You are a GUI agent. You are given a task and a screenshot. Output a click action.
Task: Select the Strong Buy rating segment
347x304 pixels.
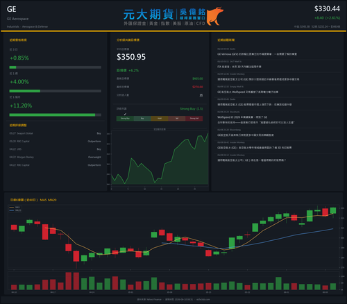tap(125, 119)
